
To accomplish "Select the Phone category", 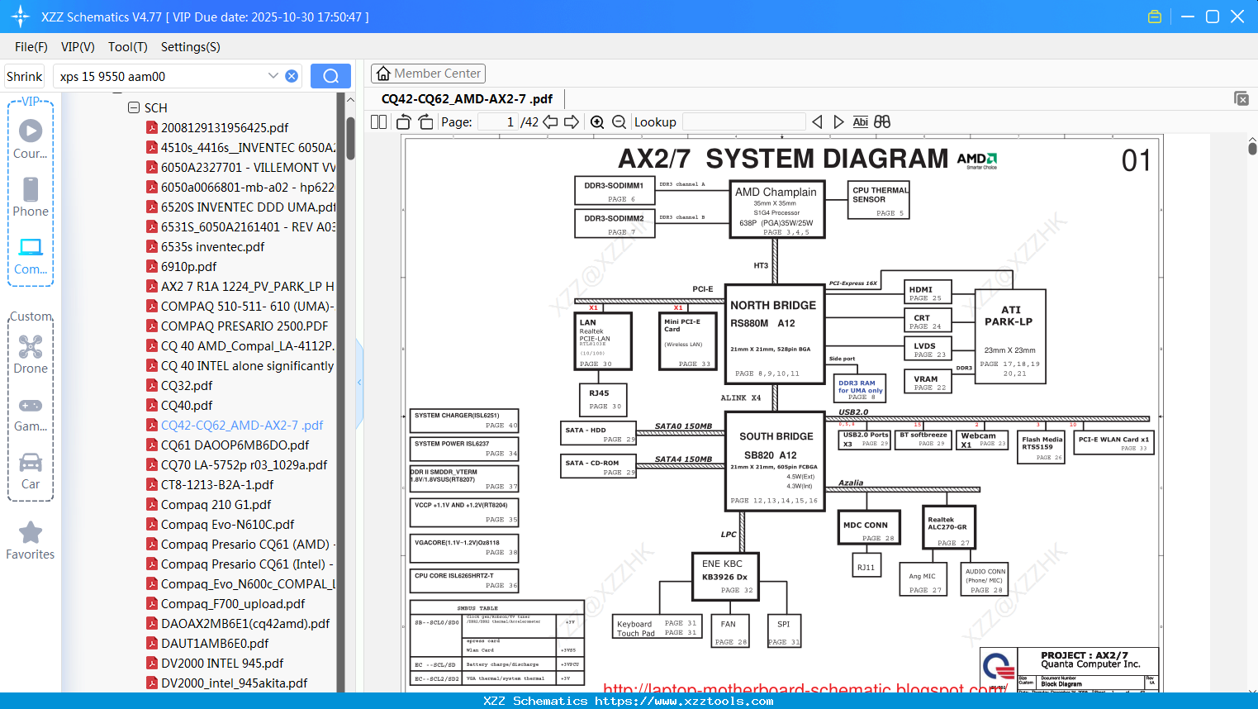I will pos(31,197).
